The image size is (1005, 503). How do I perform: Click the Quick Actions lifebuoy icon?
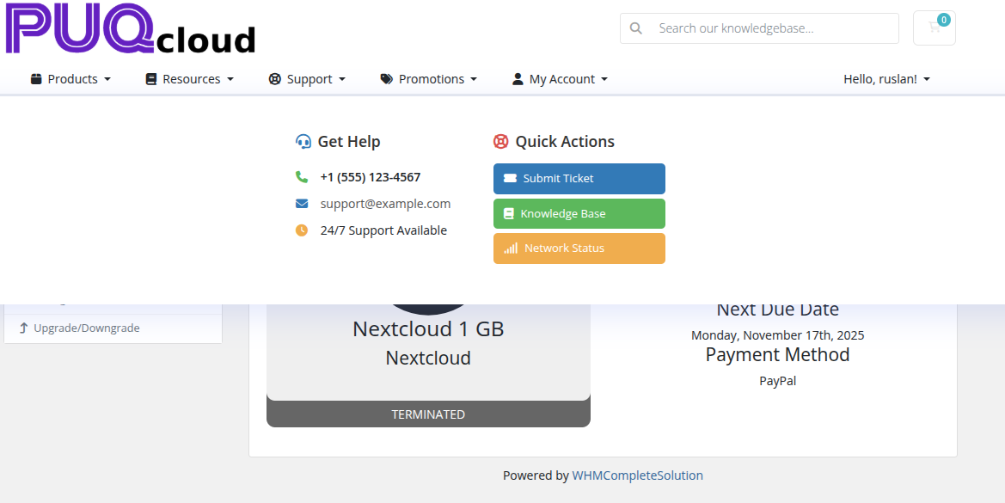[501, 142]
